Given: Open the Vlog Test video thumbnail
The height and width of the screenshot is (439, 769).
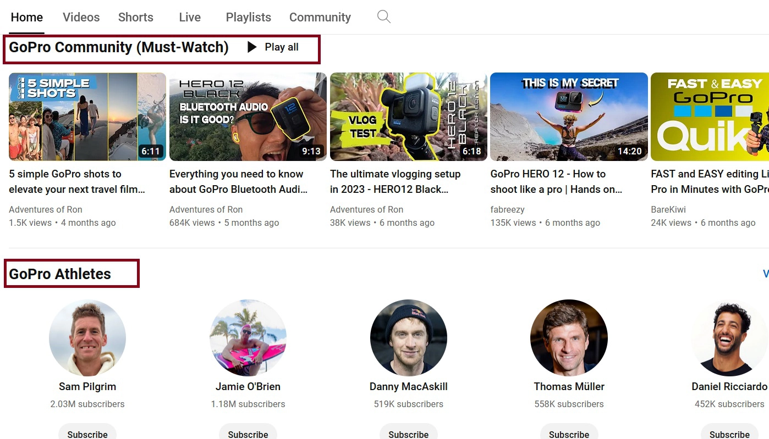Looking at the screenshot, I should (x=409, y=116).
